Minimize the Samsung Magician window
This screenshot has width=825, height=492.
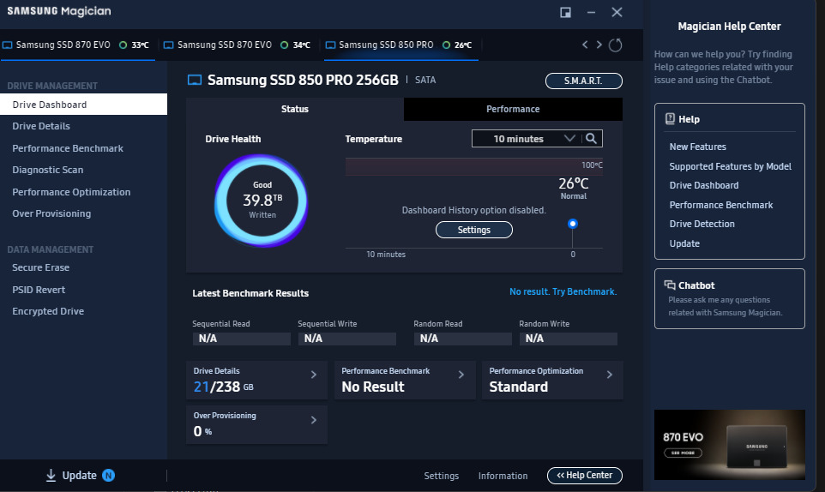click(x=592, y=12)
